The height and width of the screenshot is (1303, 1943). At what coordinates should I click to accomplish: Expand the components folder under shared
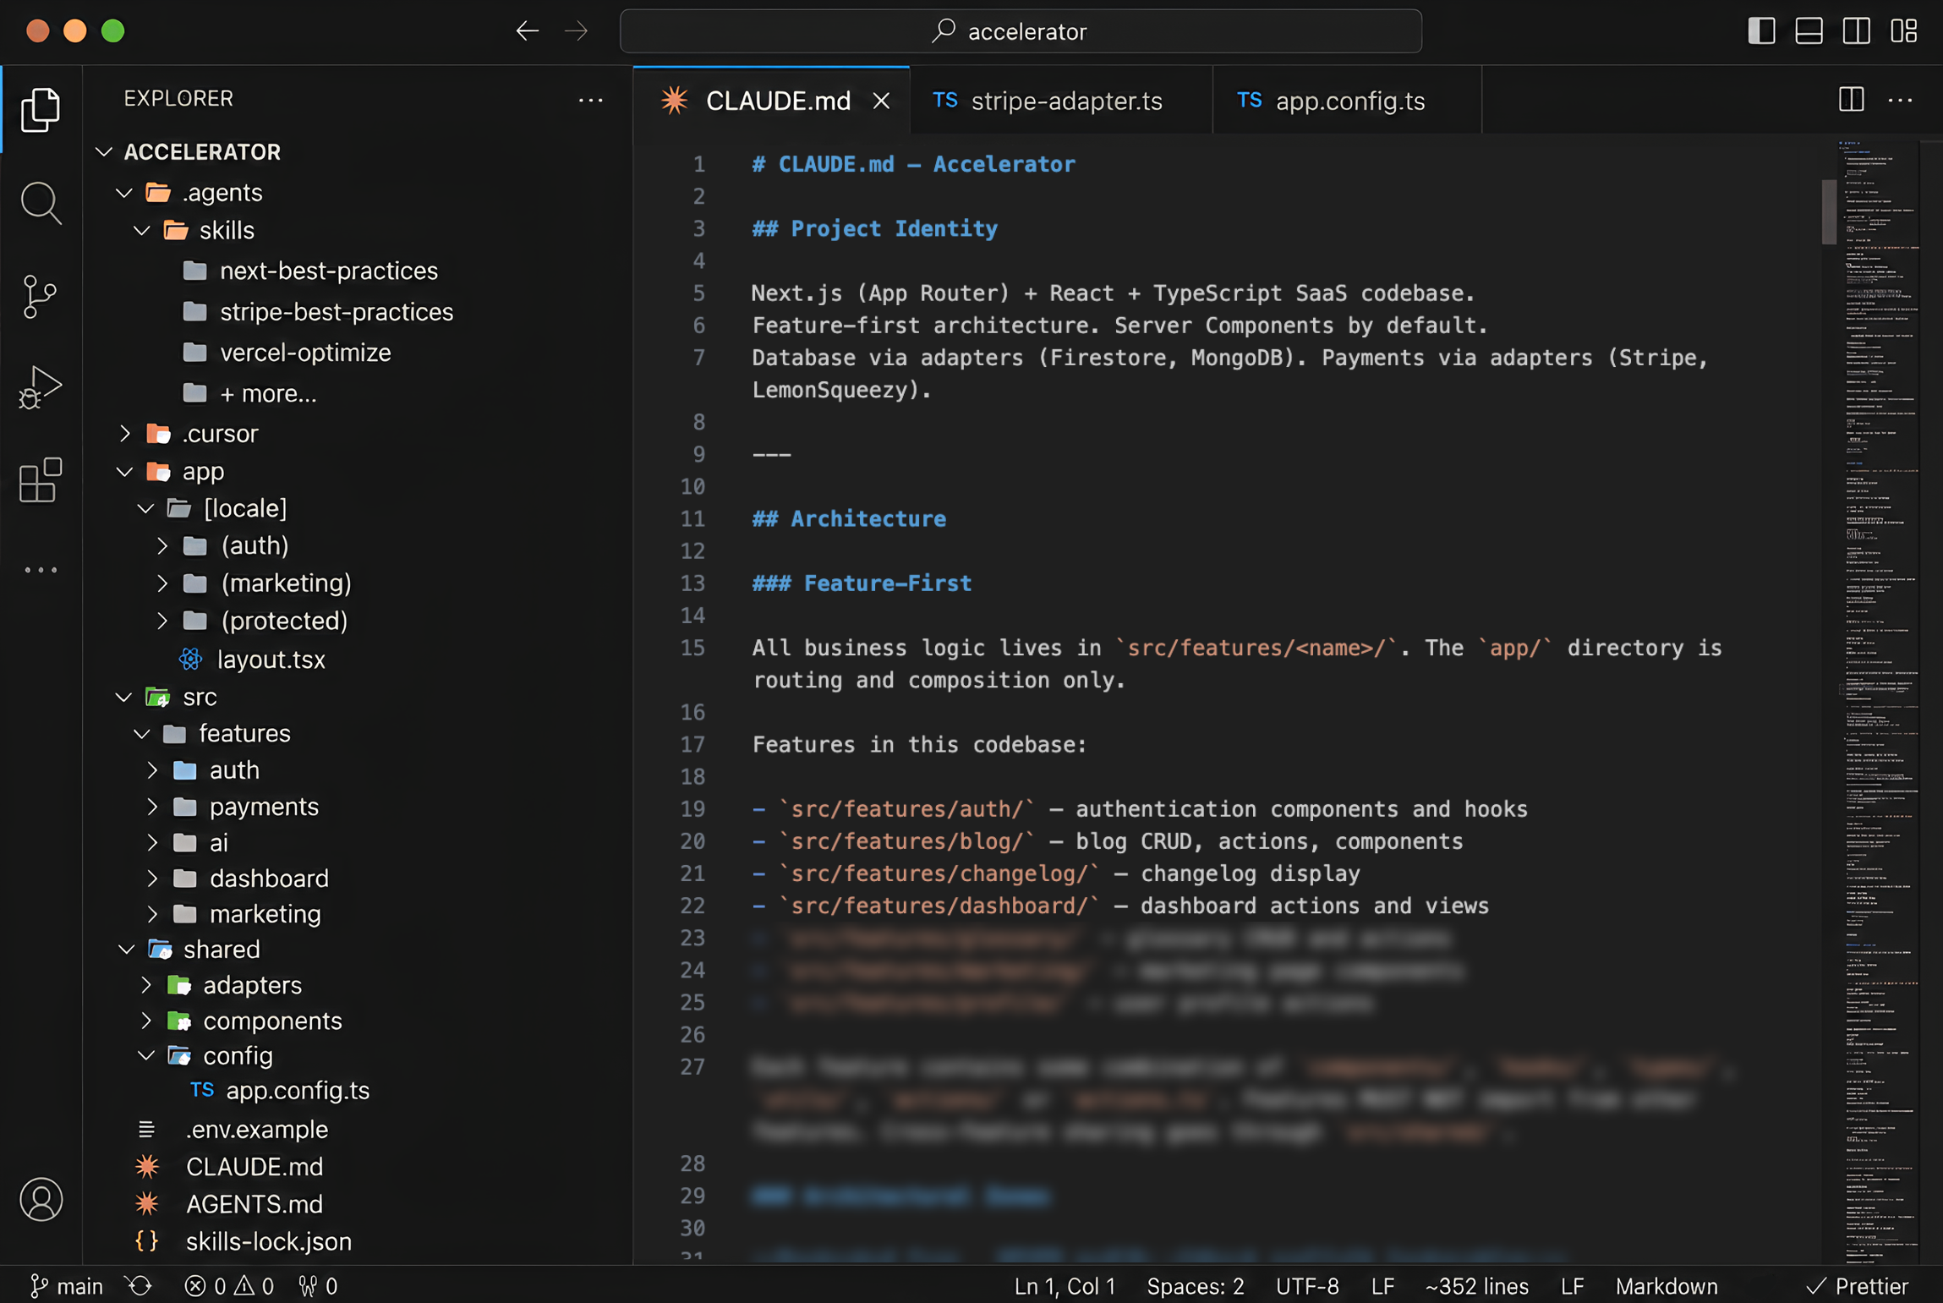click(x=145, y=1021)
